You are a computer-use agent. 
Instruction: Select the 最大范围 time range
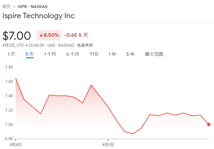tap(154, 54)
